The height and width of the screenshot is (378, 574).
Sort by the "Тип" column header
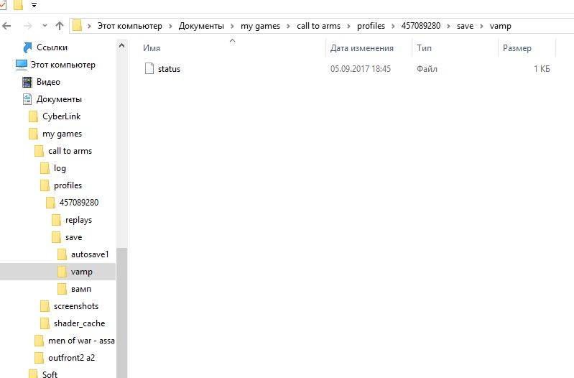click(x=424, y=48)
